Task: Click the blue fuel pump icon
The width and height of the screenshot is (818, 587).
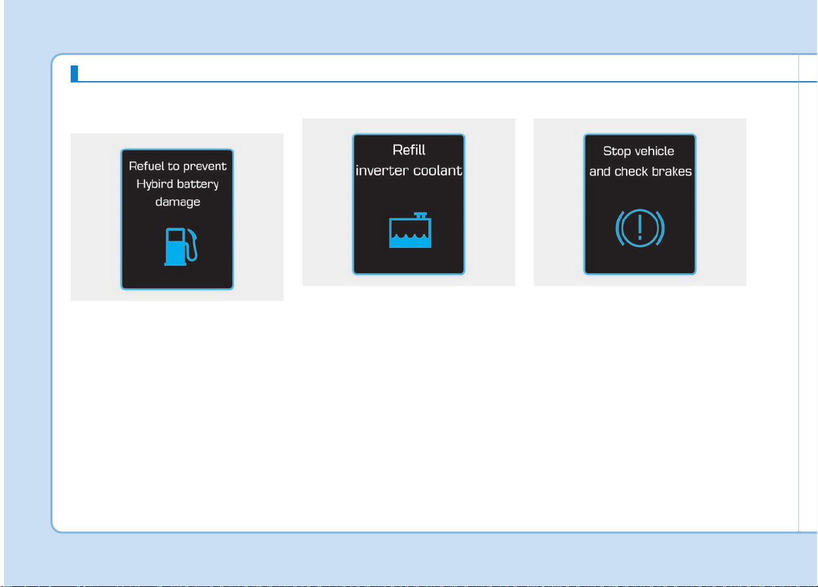Action: (x=180, y=246)
